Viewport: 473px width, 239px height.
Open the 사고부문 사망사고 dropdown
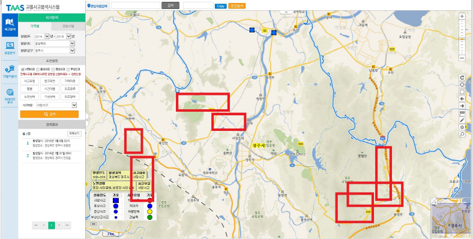[56, 105]
